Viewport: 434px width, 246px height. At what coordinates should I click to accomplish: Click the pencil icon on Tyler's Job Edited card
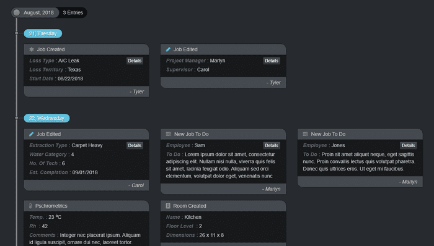168,49
